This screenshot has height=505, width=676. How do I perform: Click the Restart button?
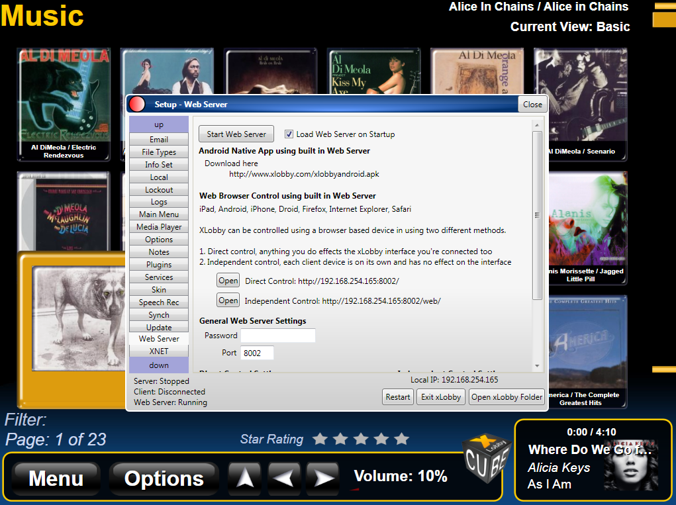397,397
